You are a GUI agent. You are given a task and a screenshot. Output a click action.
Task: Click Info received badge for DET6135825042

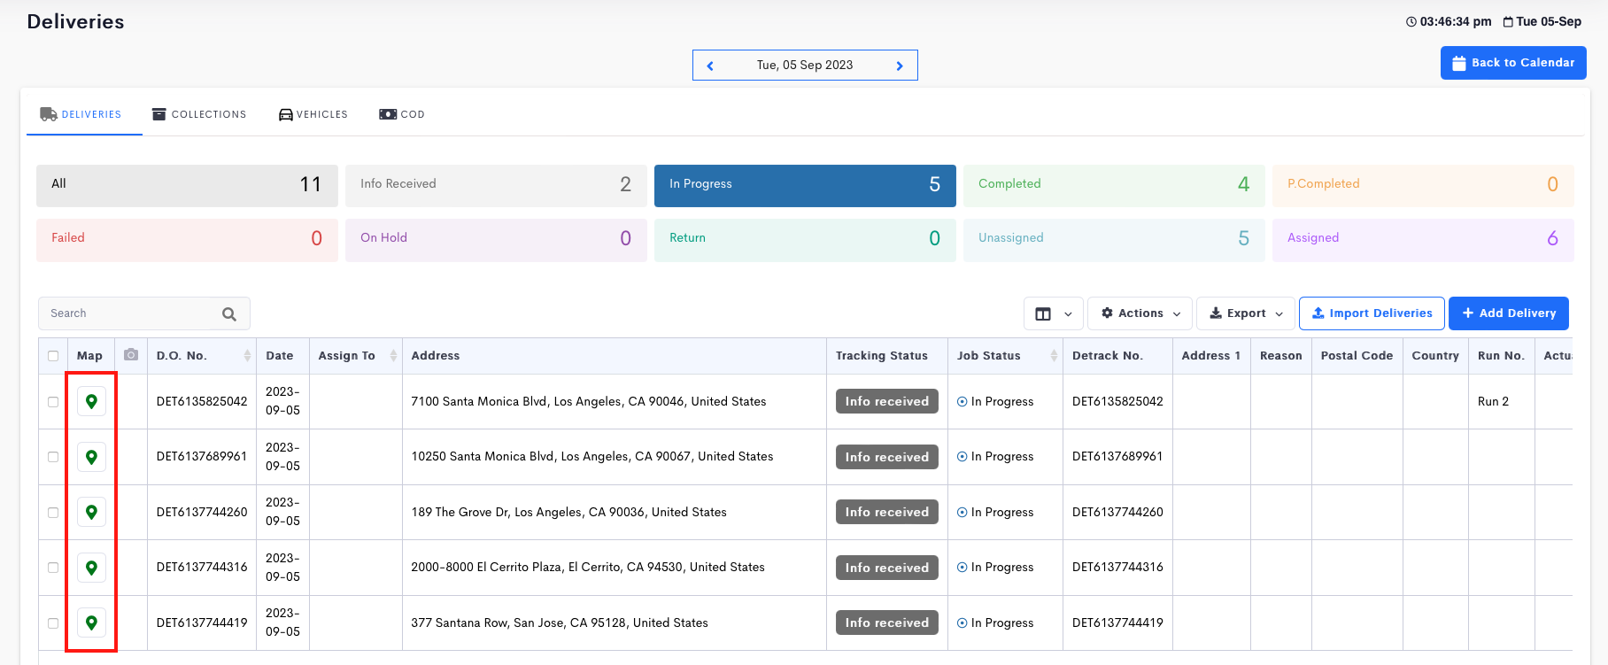click(x=887, y=401)
